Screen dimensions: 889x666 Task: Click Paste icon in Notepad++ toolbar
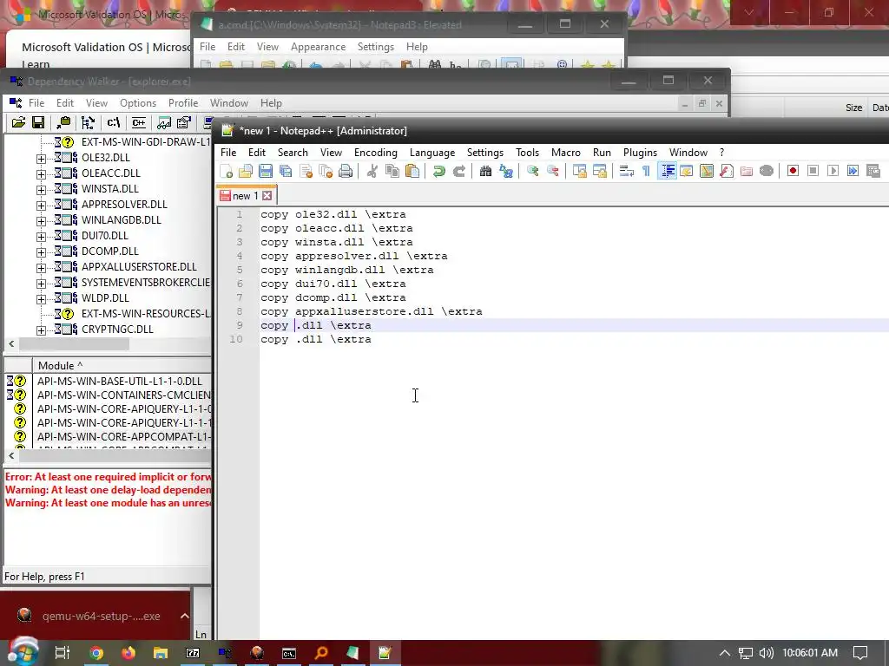(412, 171)
